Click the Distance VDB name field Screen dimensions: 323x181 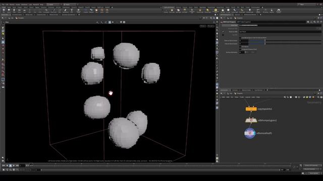[x=280, y=32]
